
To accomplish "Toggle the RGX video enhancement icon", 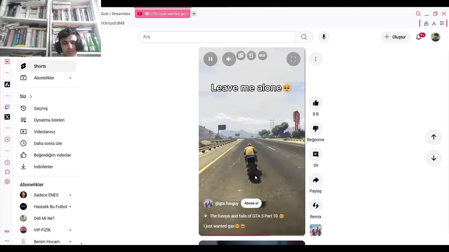I will [262, 56].
